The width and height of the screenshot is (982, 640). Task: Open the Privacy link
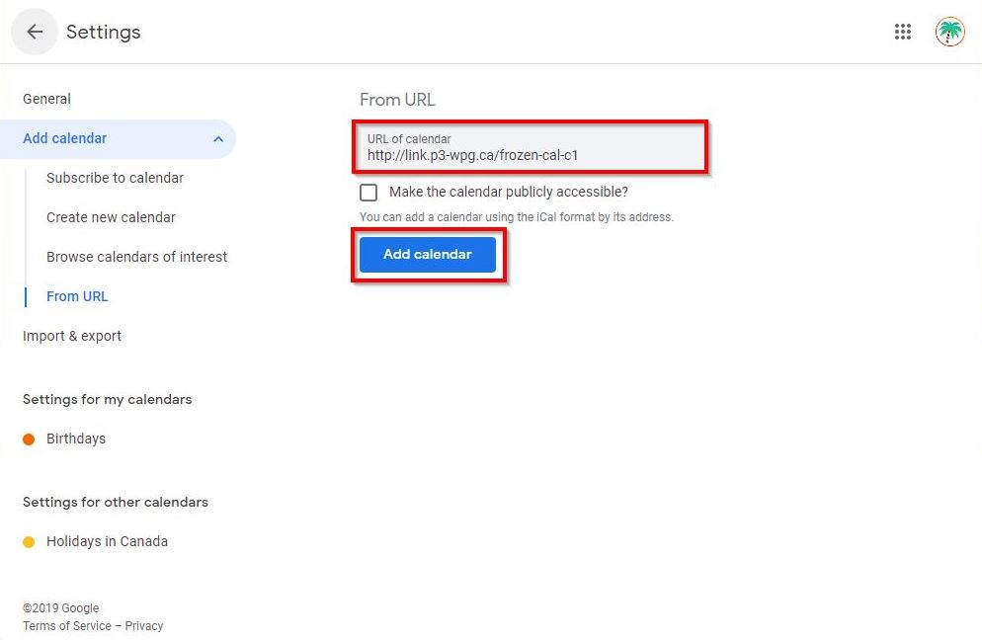[144, 625]
